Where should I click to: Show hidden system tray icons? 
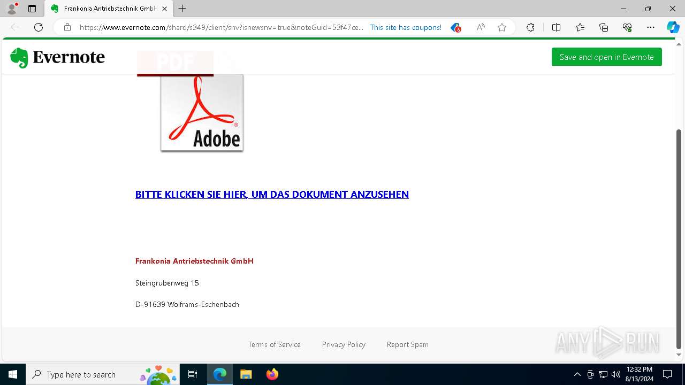coord(577,374)
